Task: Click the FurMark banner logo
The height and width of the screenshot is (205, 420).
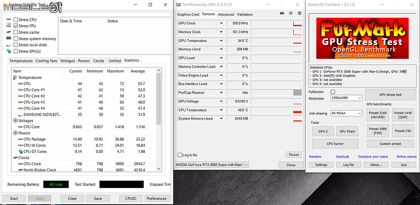Action: pos(362,38)
